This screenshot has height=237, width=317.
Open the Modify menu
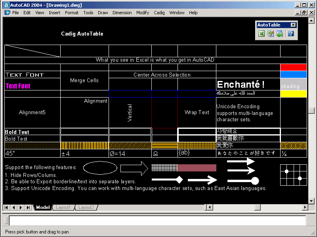click(x=143, y=13)
